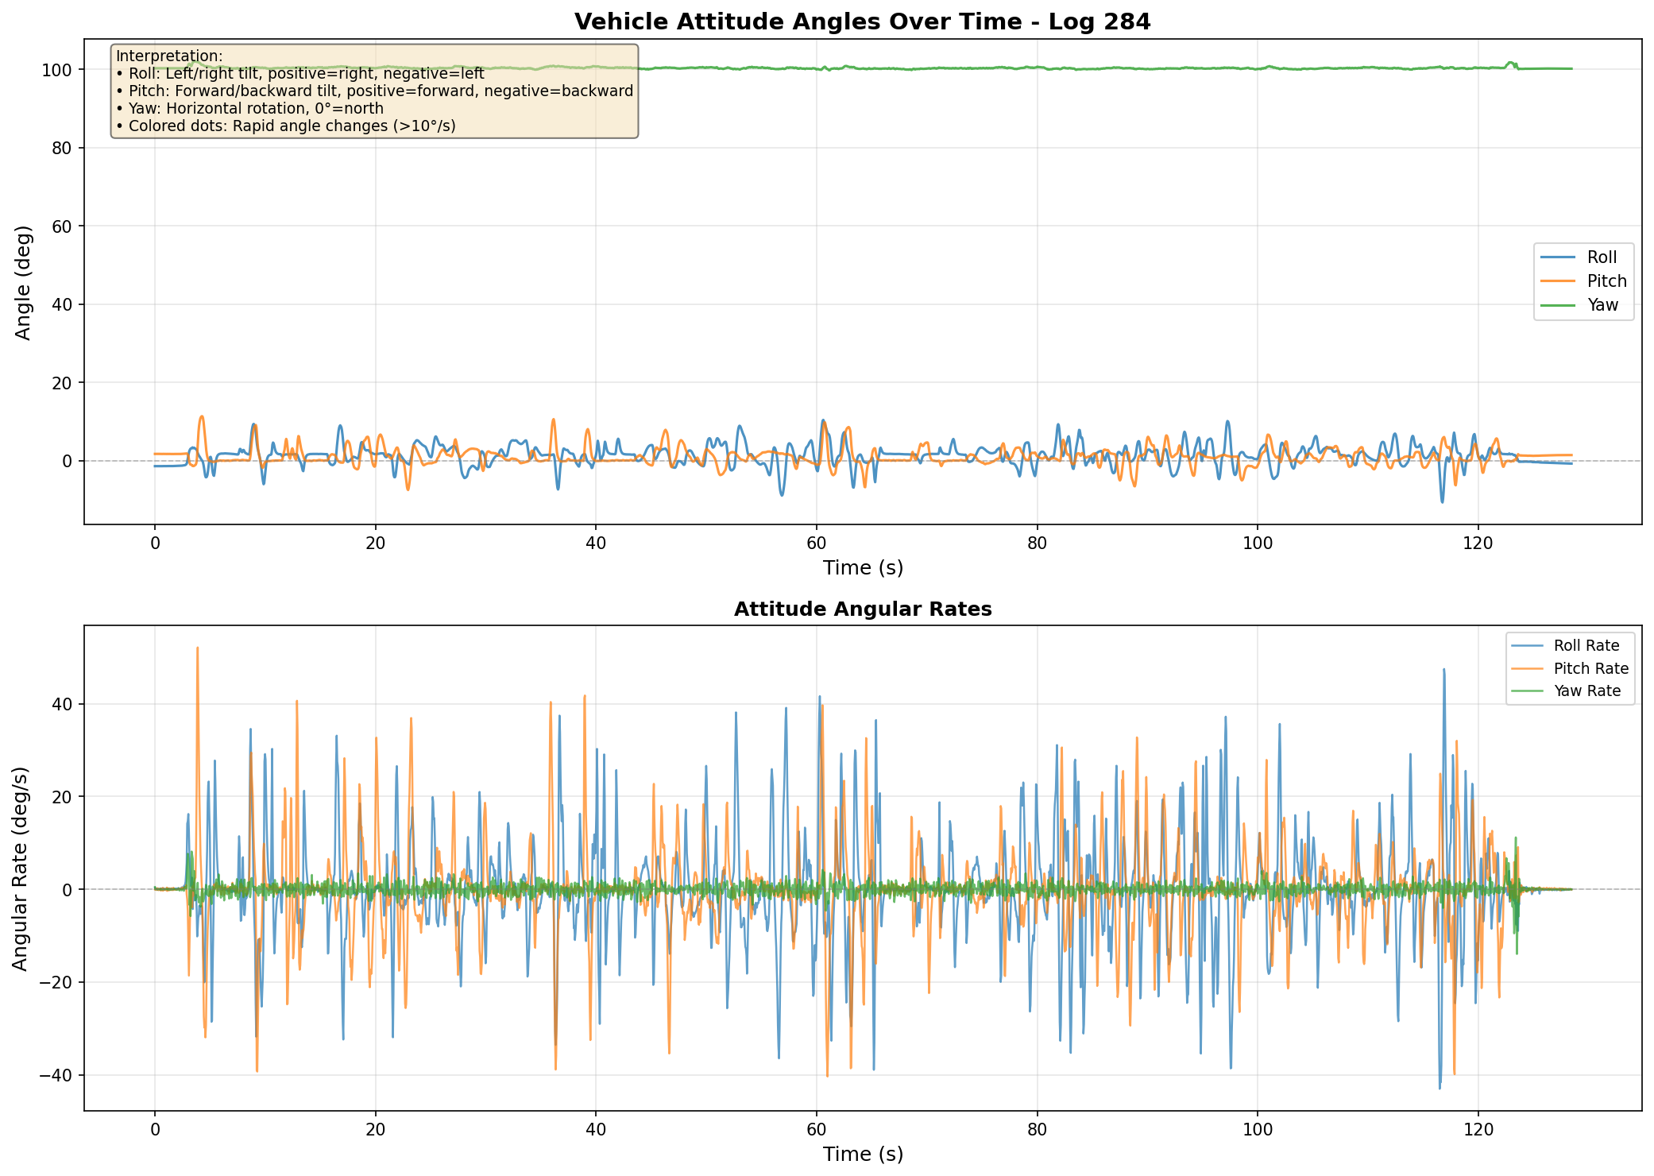
Task: Click the Interpretation text box
Action: [374, 91]
